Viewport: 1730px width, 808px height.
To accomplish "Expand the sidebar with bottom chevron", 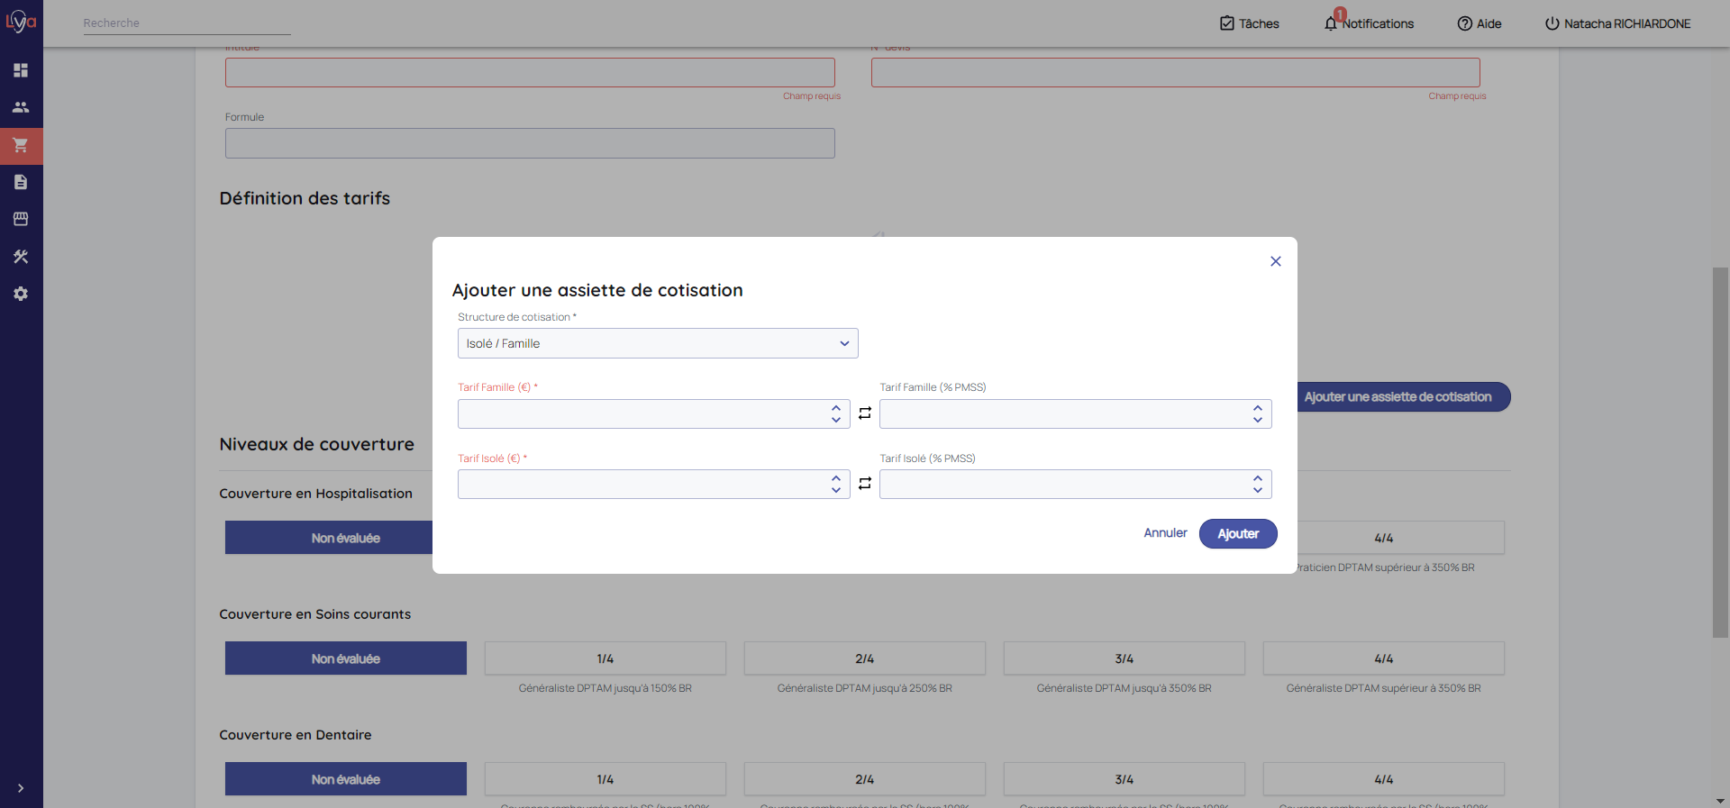I will click(21, 788).
